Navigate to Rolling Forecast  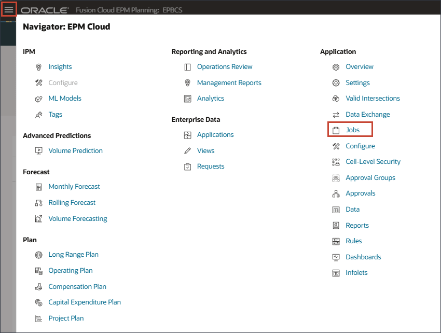pyautogui.click(x=72, y=203)
